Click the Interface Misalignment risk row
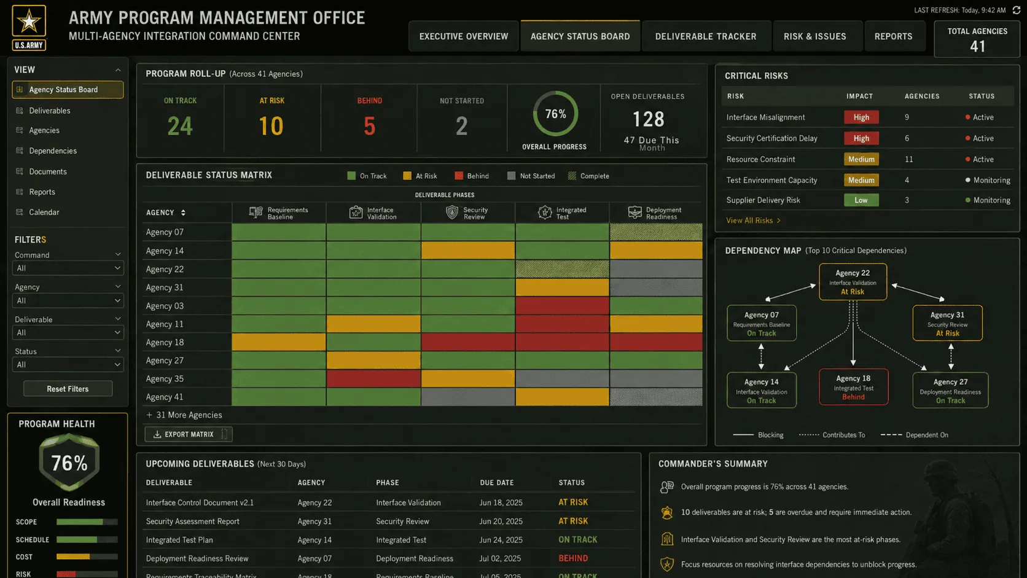The height and width of the screenshot is (578, 1027). pos(867,117)
